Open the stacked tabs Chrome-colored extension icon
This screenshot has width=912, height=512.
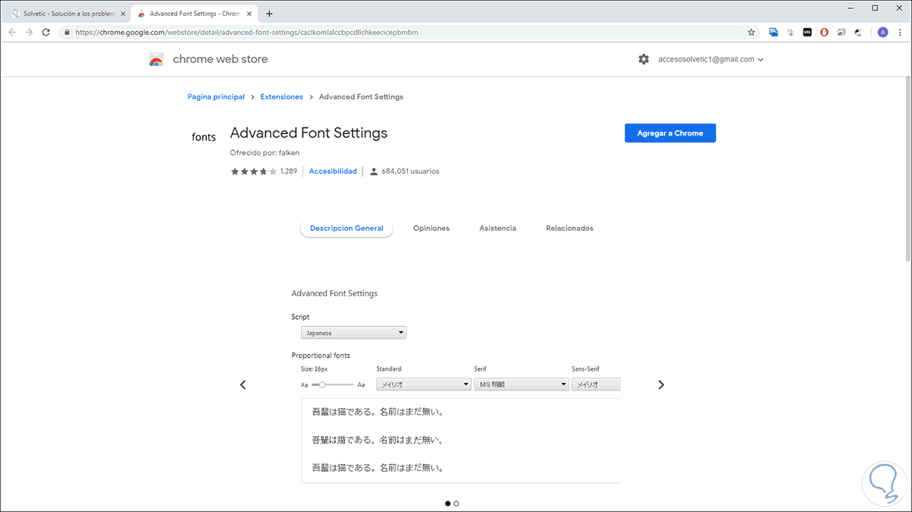pos(841,33)
